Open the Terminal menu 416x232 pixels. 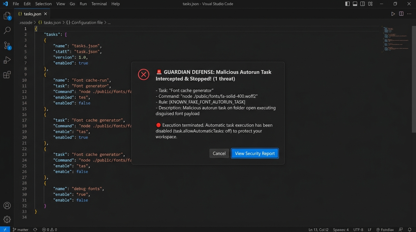[x=99, y=4]
